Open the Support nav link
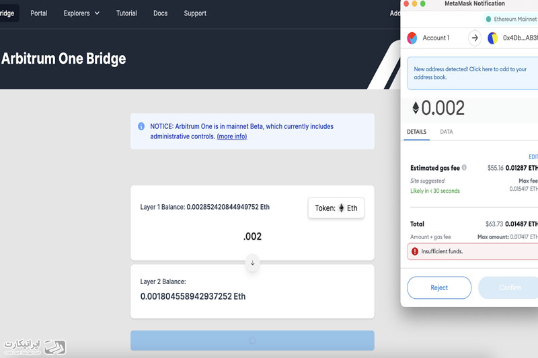The height and width of the screenshot is (358, 538). 195,13
